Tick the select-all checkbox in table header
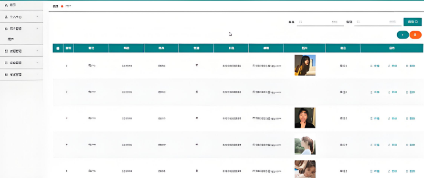Viewport: 424px width, 178px height. coord(58,49)
